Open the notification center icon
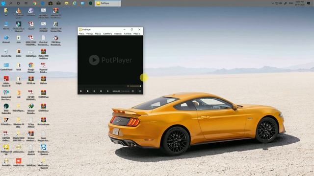The height and width of the screenshot is (176, 314). [x=309, y=3]
